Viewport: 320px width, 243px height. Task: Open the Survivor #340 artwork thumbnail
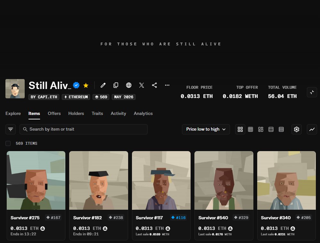click(x=287, y=180)
